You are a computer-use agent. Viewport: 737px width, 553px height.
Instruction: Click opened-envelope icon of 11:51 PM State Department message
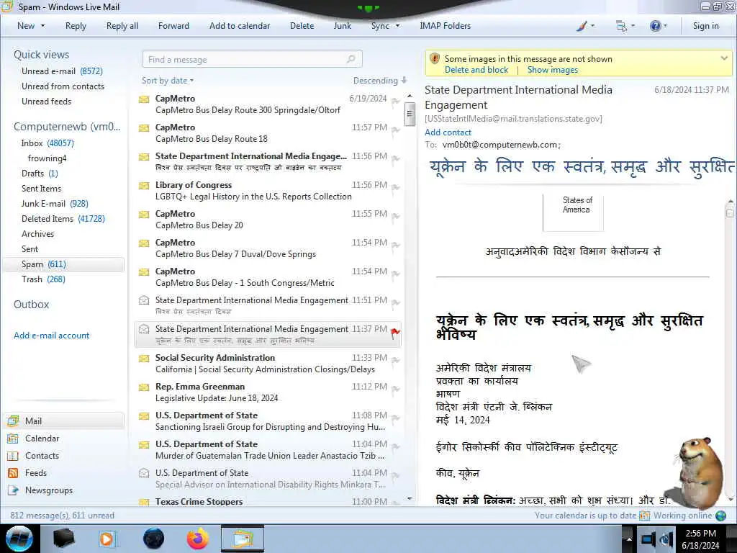click(x=144, y=300)
